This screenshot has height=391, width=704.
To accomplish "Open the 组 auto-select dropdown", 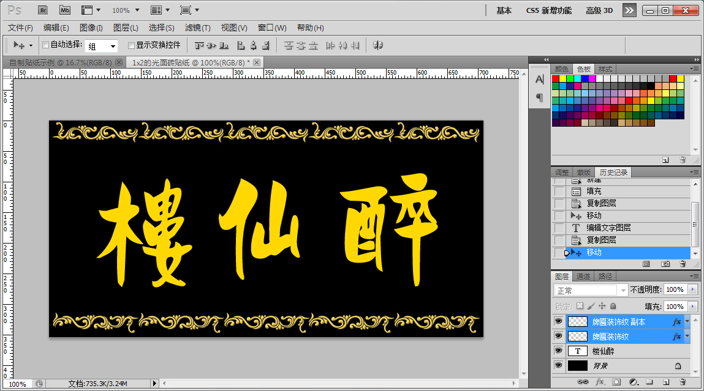I will point(102,46).
